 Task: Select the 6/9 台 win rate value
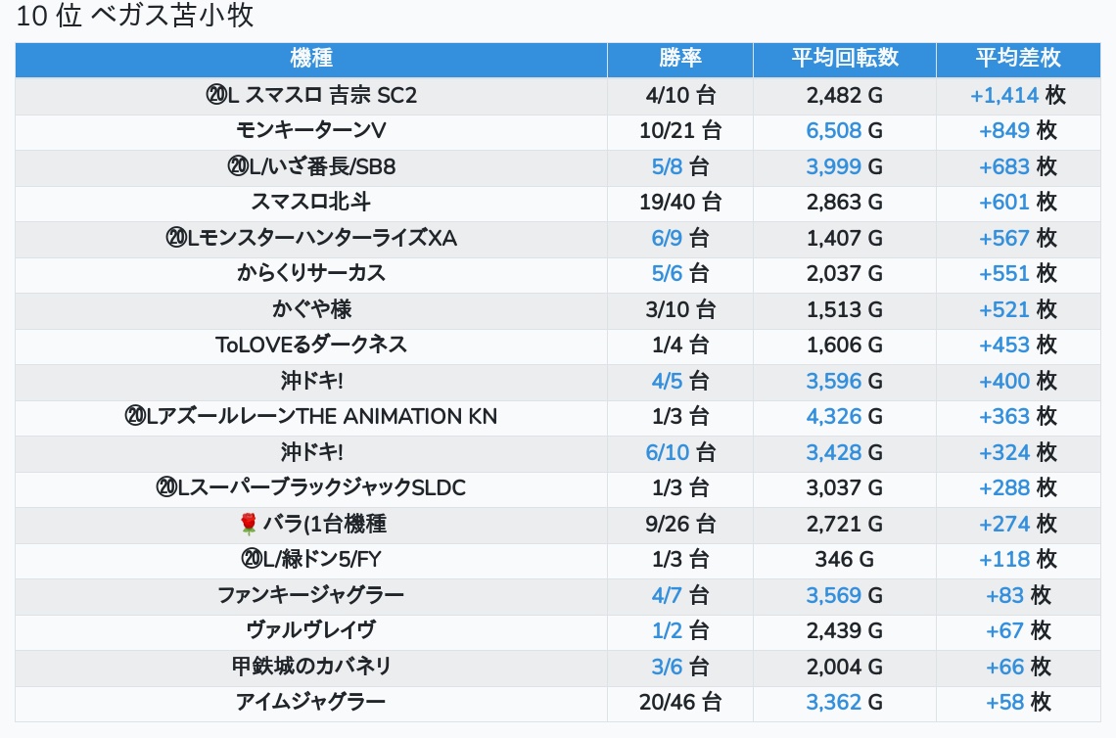point(680,238)
